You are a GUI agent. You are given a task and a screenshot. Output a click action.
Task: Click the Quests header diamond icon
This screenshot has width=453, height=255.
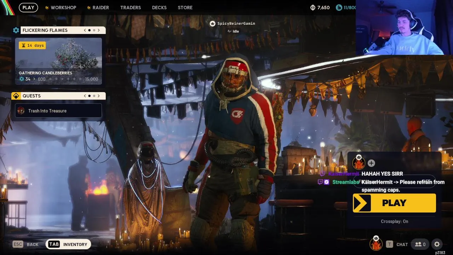tap(16, 96)
